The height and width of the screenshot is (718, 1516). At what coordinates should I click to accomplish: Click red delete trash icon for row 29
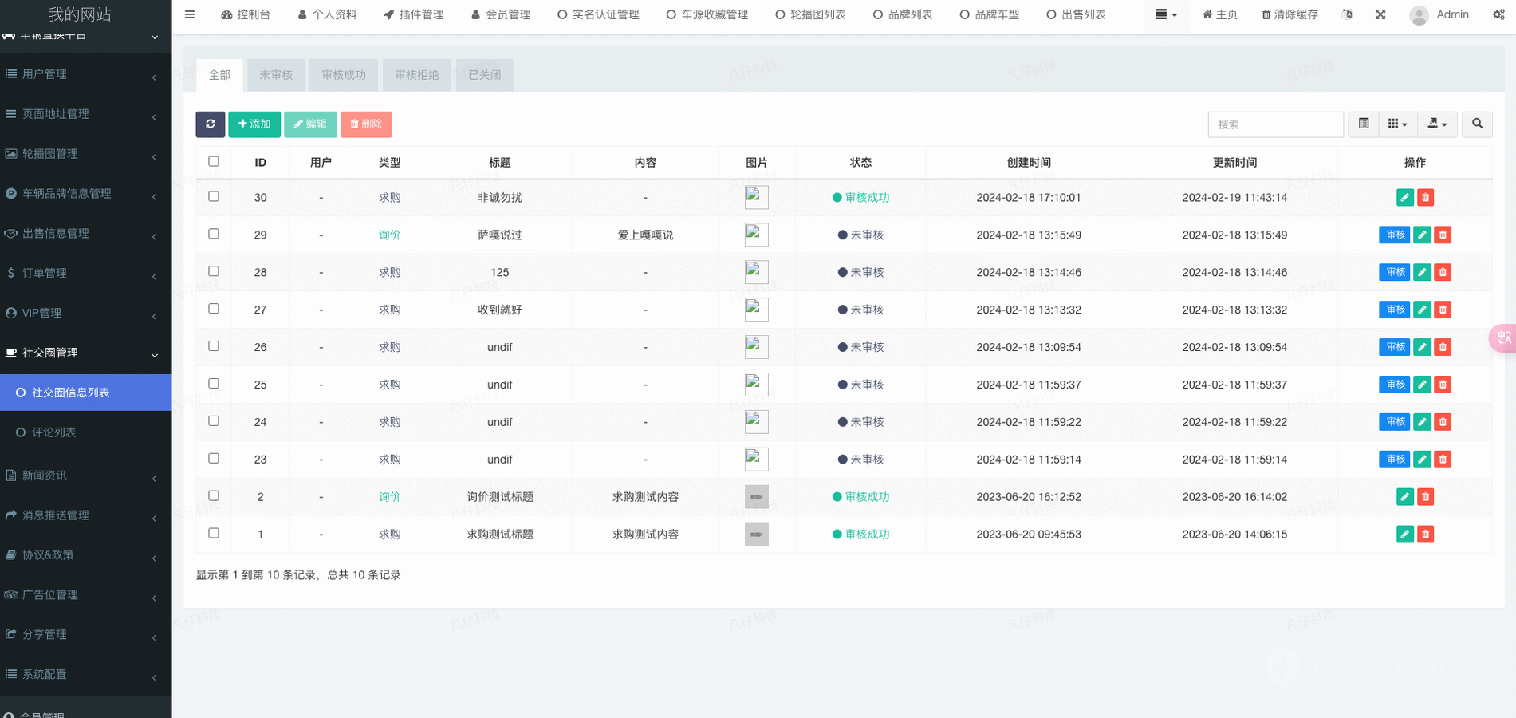[1443, 235]
